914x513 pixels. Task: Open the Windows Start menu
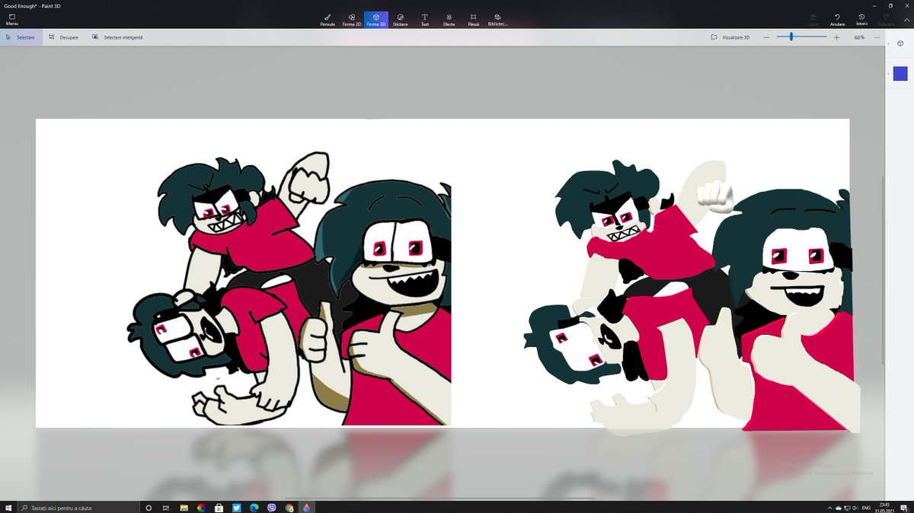(8, 507)
